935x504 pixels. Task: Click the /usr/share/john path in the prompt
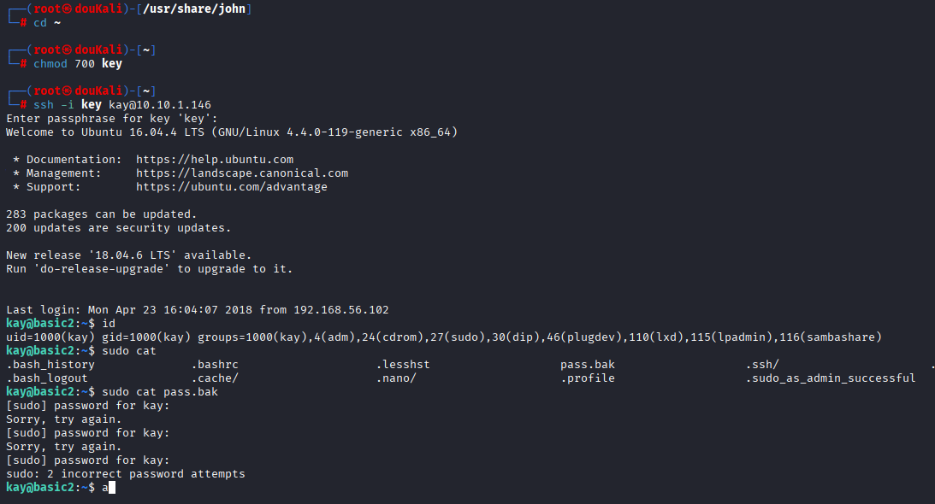point(200,9)
